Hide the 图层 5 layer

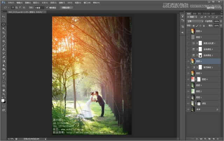click(x=188, y=73)
